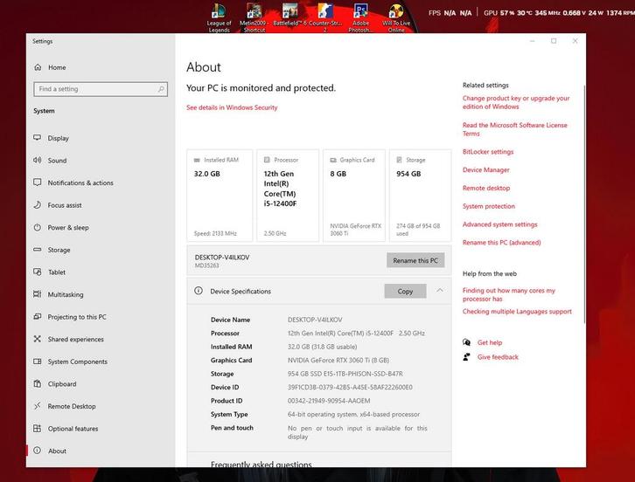Image resolution: width=635 pixels, height=482 pixels.
Task: Click the Give feedback link text
Action: 498,356
